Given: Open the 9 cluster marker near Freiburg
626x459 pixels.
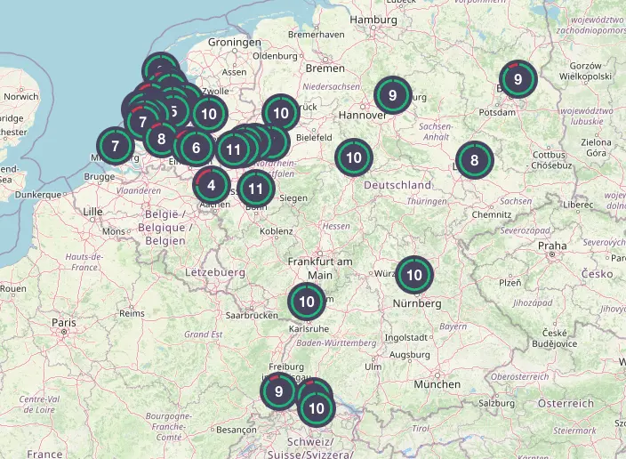Looking at the screenshot, I should pos(279,391).
